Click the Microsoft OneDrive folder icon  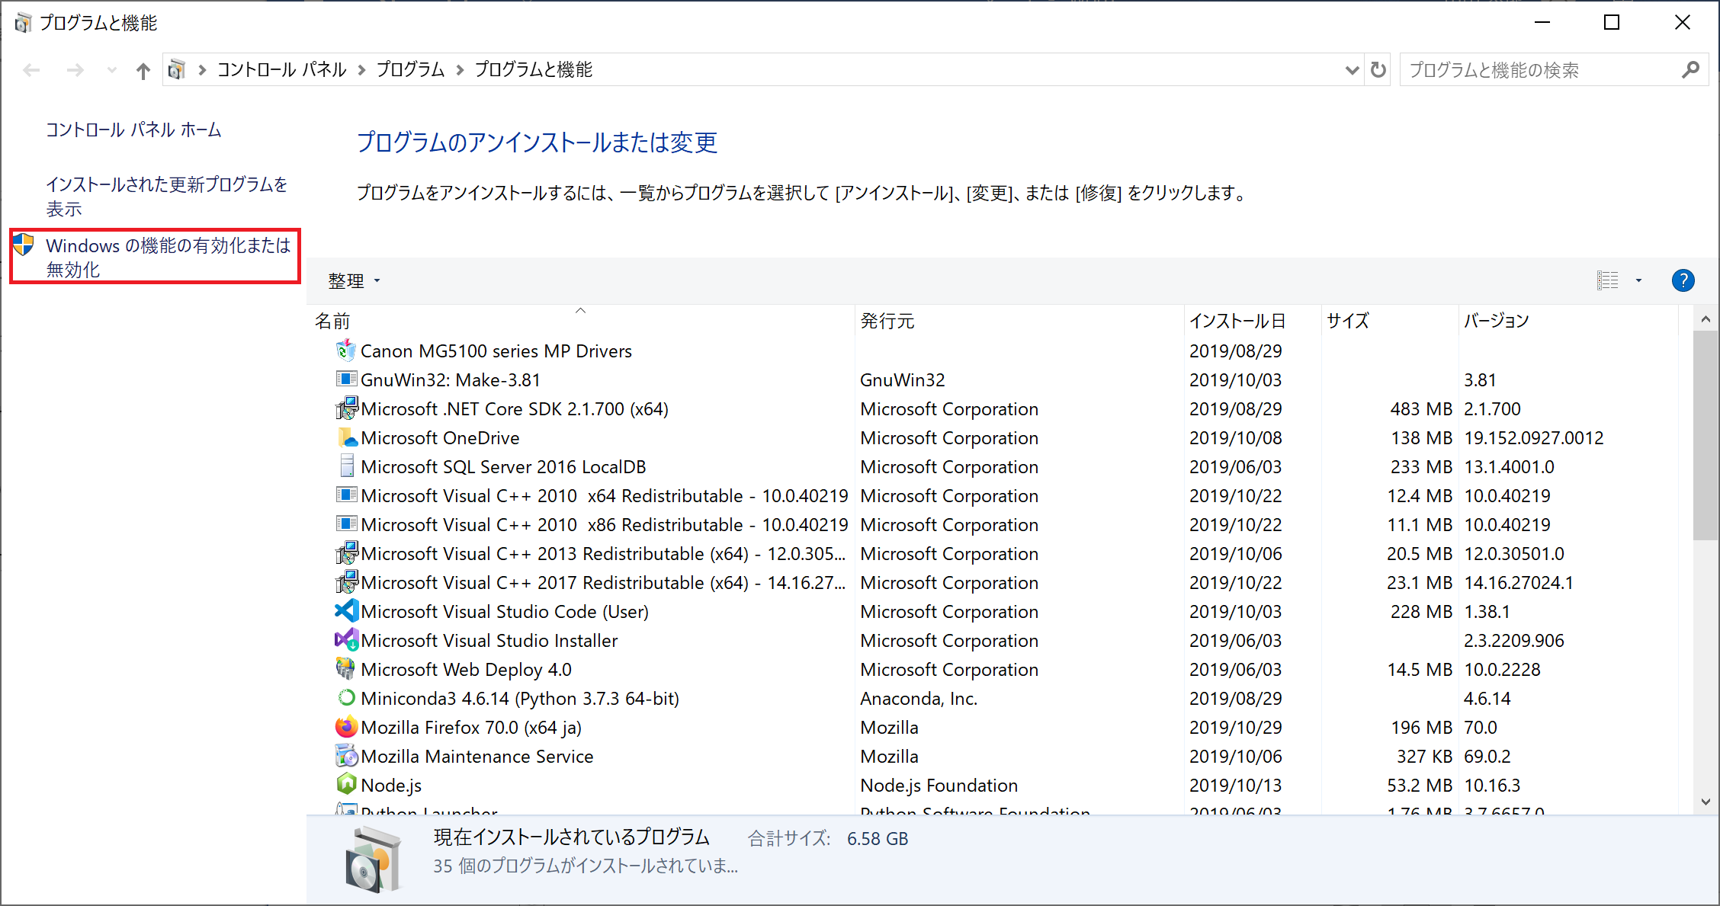pyautogui.click(x=346, y=437)
